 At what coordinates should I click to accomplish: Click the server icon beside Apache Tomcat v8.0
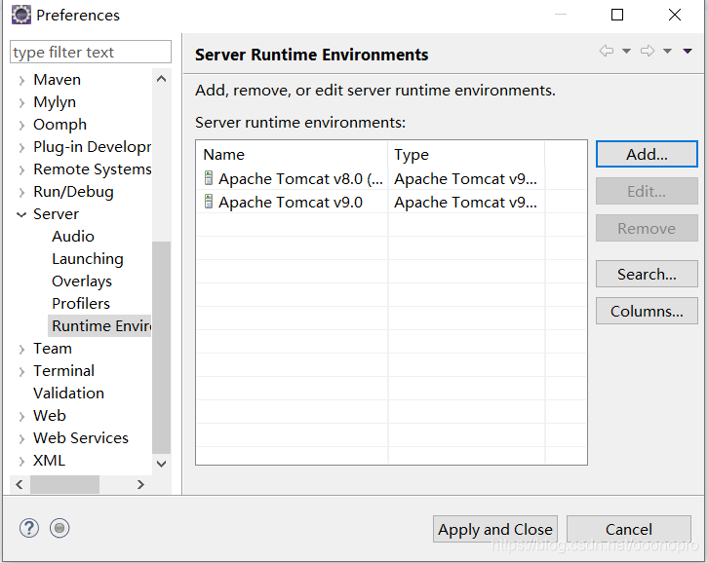[209, 178]
